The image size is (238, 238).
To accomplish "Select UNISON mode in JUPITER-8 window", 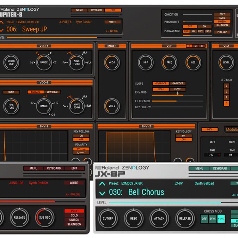I will pyautogui.click(x=222, y=22).
